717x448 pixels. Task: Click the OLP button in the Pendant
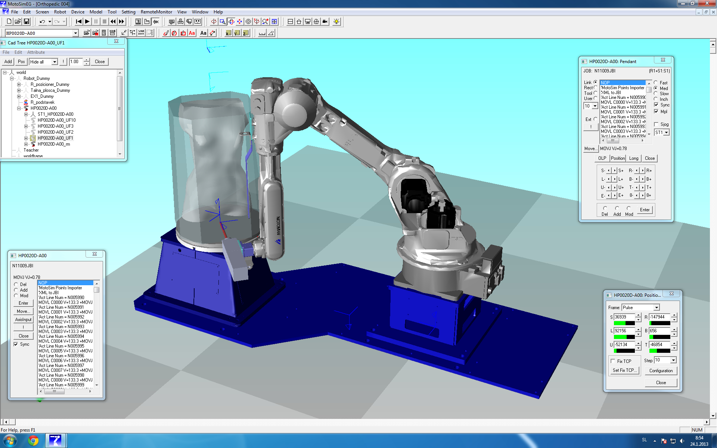tap(602, 158)
